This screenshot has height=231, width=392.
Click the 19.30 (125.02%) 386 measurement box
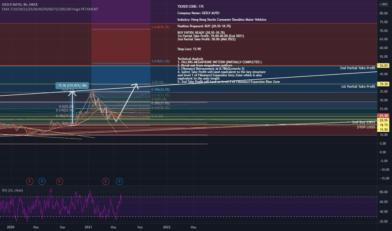point(72,86)
